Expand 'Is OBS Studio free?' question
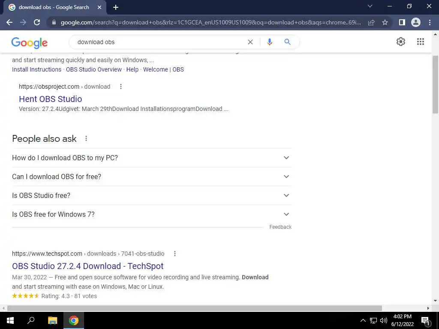This screenshot has height=329, width=439. (x=152, y=195)
